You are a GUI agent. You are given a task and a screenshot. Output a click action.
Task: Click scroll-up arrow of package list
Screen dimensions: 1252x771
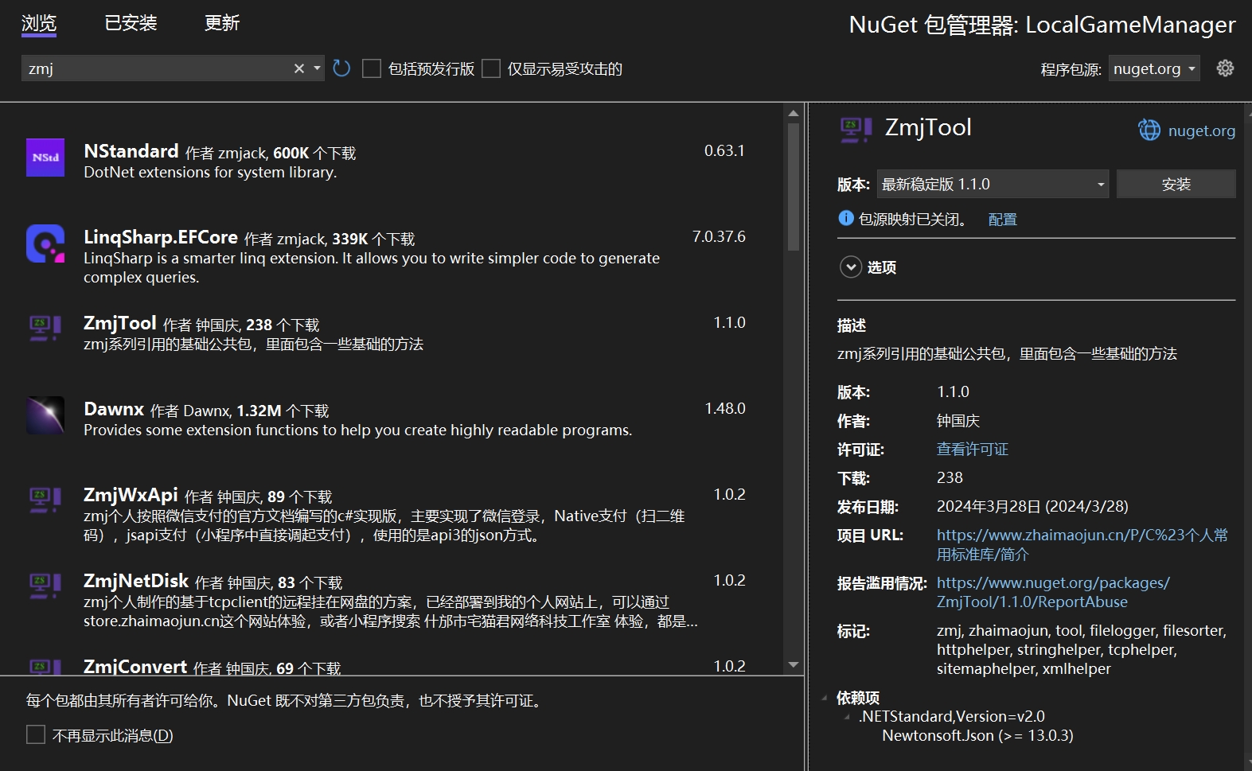tap(793, 113)
